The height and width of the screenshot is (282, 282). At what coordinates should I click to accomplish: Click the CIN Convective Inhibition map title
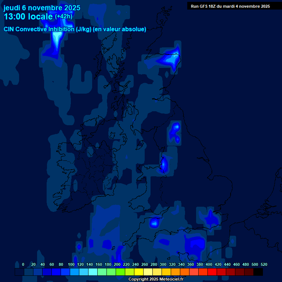click(75, 29)
